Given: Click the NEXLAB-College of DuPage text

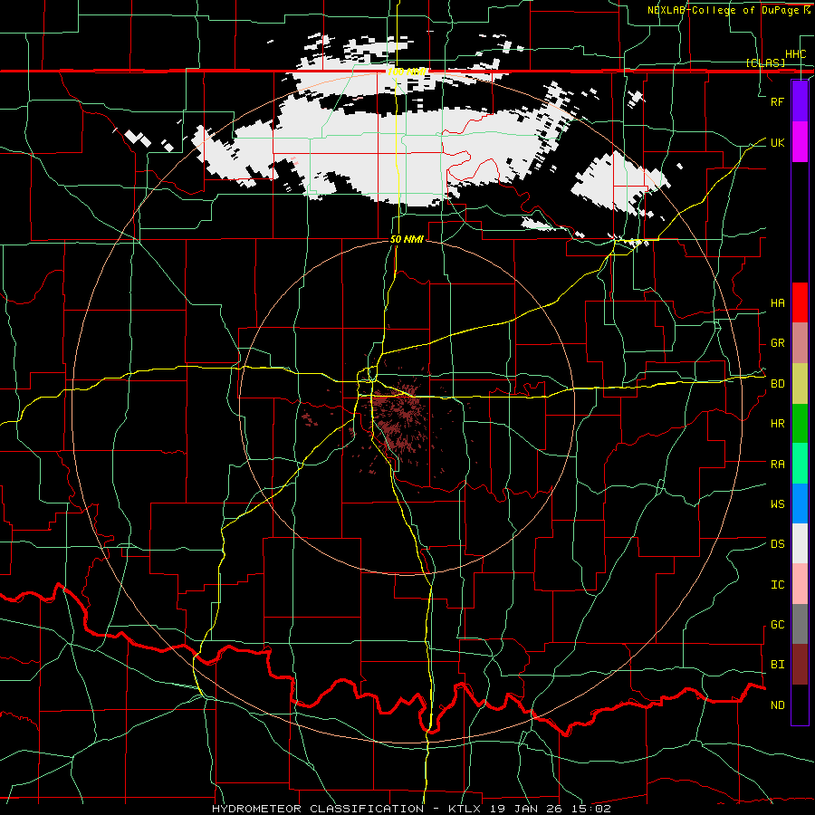Looking at the screenshot, I should (x=724, y=10).
